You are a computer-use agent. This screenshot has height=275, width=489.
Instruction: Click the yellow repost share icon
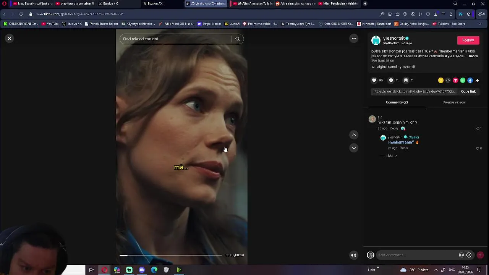coord(441,80)
